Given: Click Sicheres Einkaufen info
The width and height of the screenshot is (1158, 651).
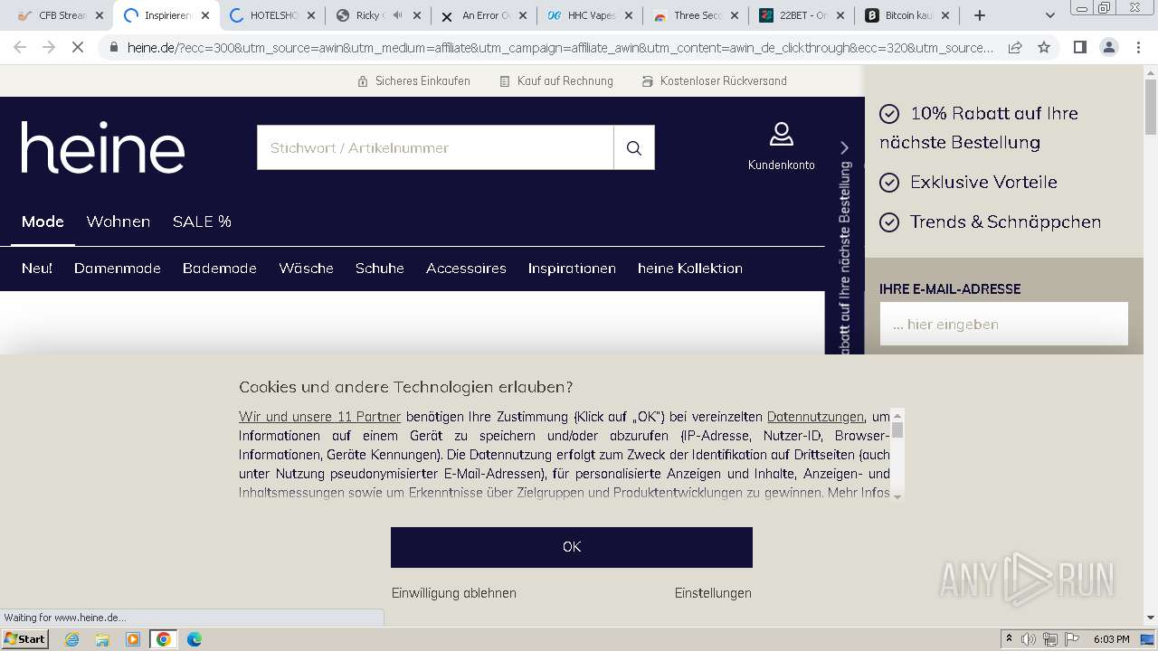Looking at the screenshot, I should (x=414, y=81).
